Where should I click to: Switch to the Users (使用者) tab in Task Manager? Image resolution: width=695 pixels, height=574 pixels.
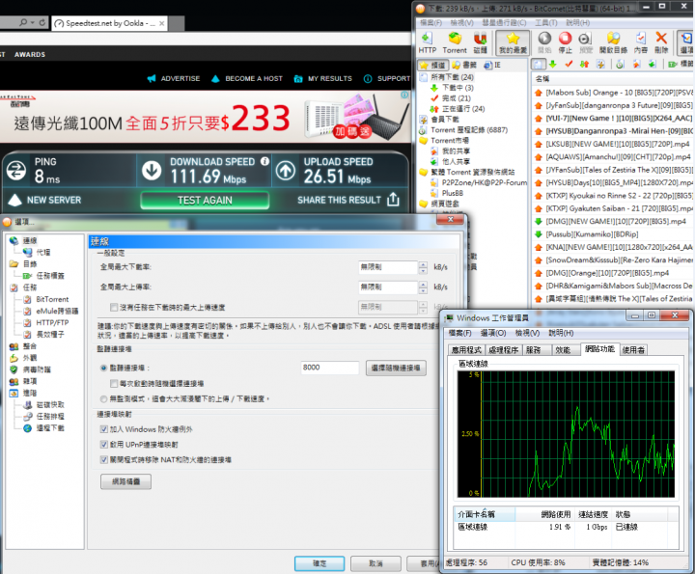633,349
